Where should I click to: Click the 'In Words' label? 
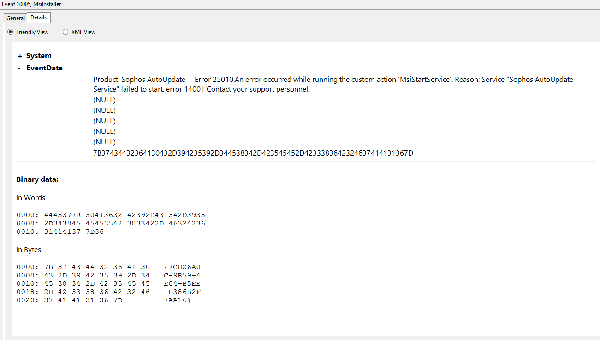click(31, 198)
